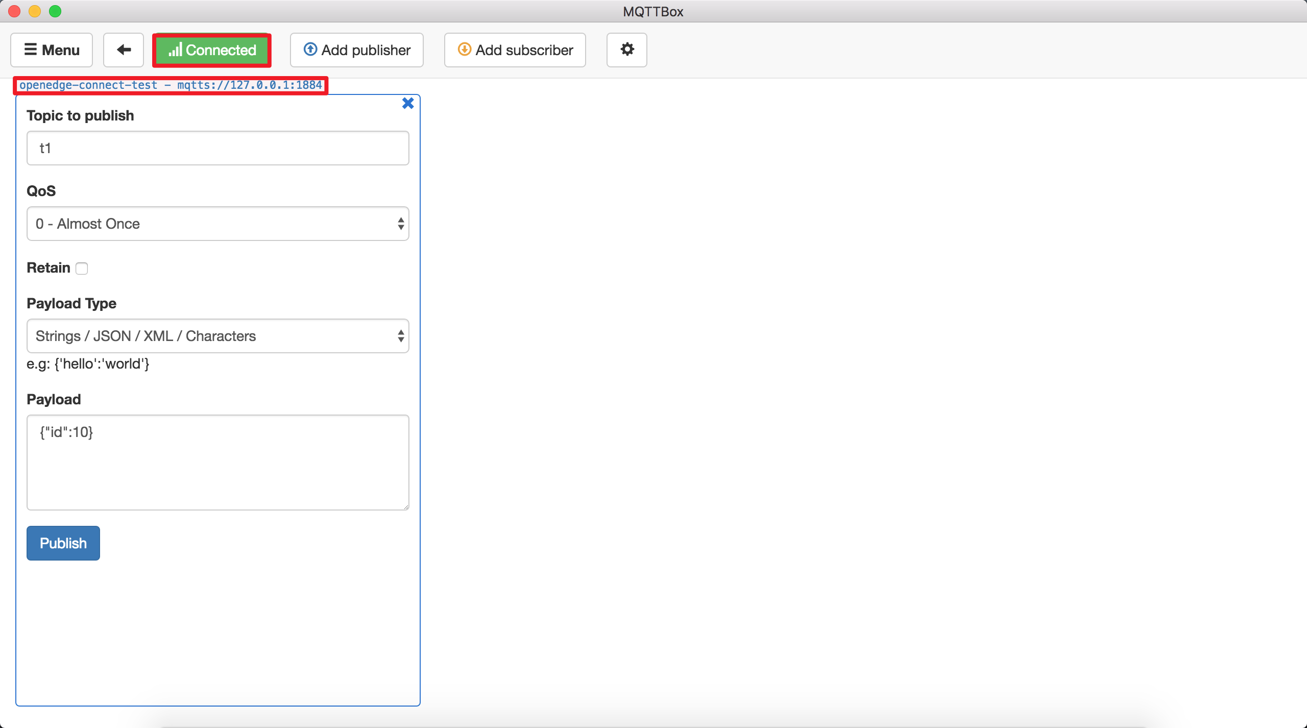Image resolution: width=1307 pixels, height=728 pixels.
Task: Click the openedge-connect-test tab
Action: click(171, 84)
